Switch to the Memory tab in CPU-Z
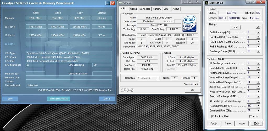 157,9
